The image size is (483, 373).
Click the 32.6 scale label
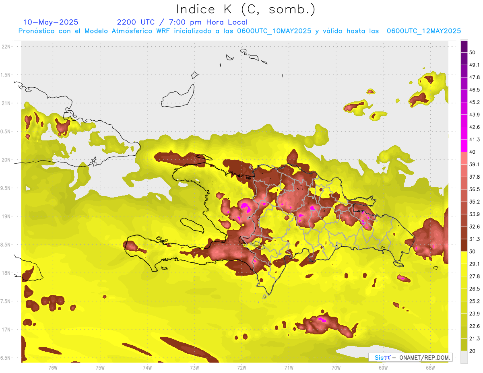(475, 227)
